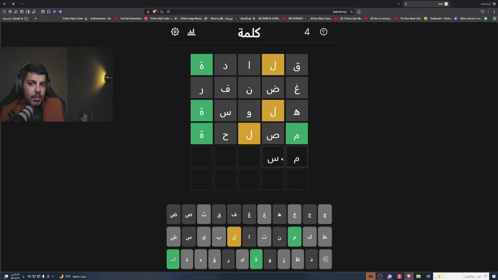Screen dimensions: 498x280
Task: Click the Brave icon in the Windows taskbar
Action: pos(409,276)
